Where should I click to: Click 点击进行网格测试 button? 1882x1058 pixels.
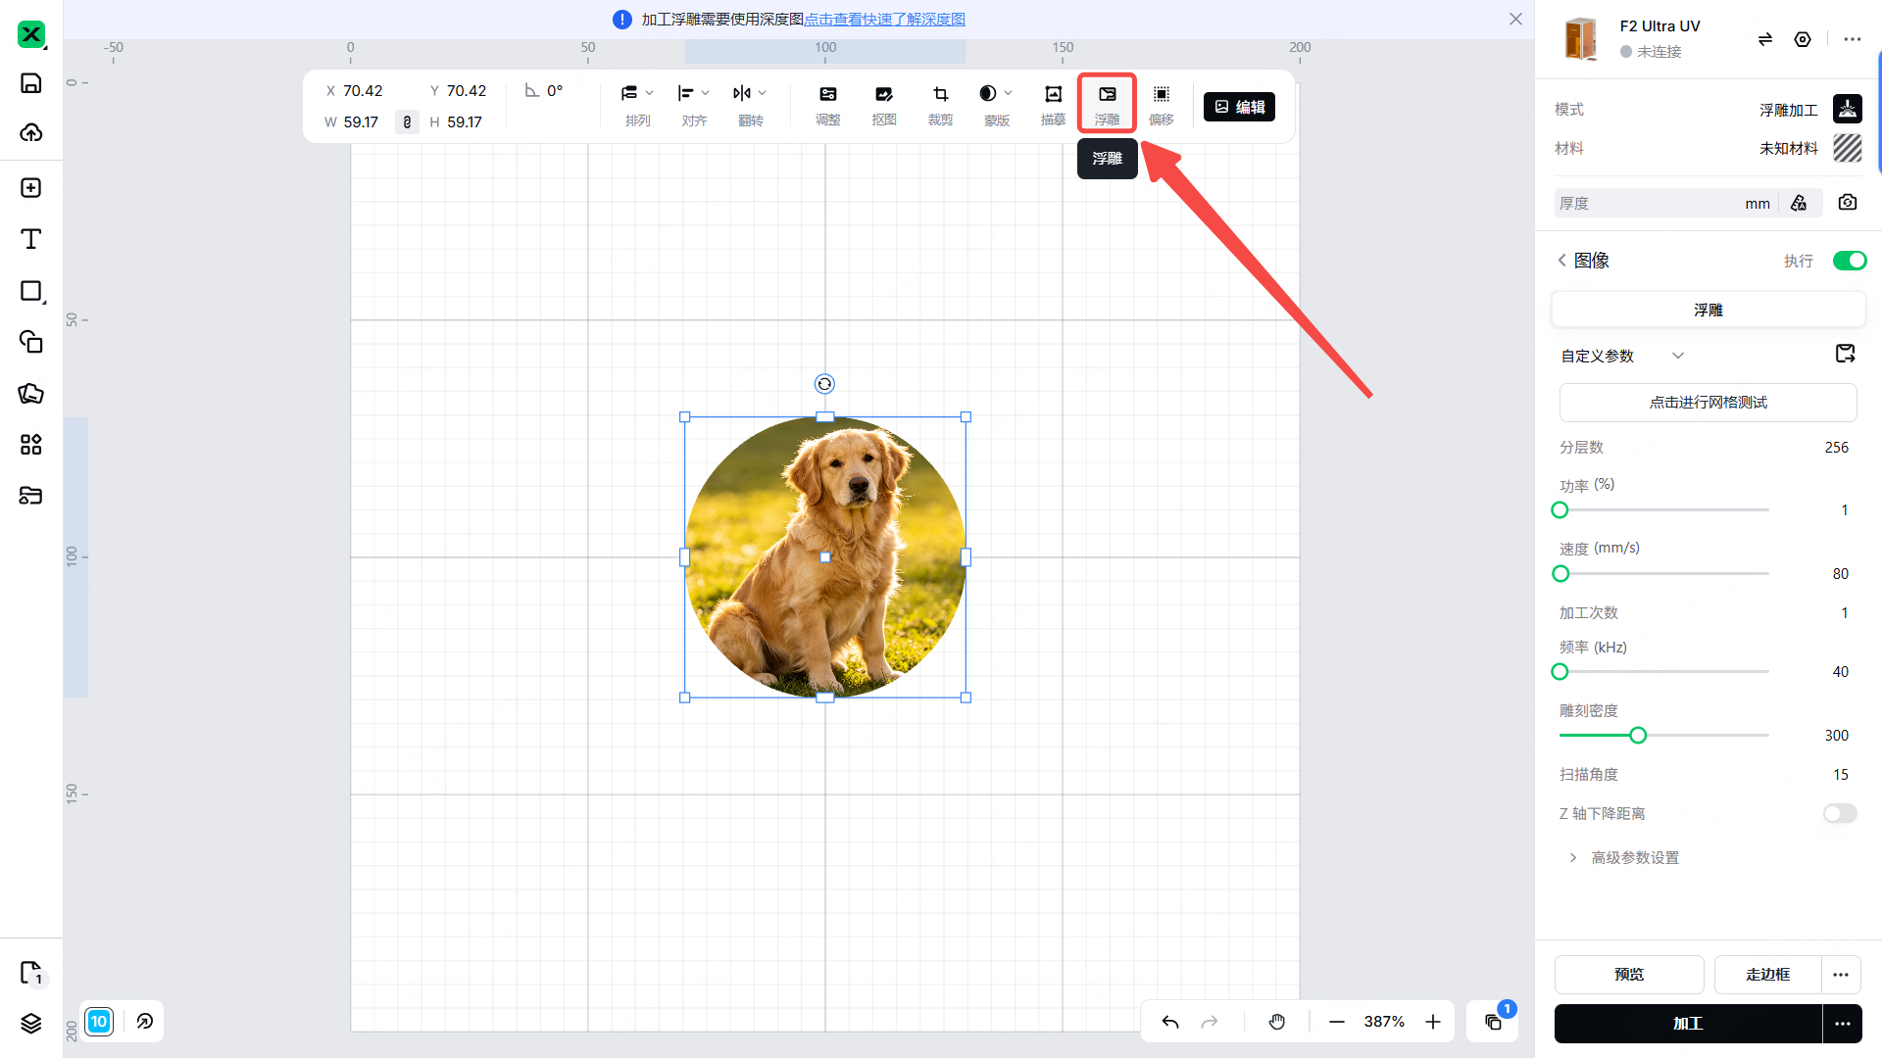click(x=1709, y=403)
